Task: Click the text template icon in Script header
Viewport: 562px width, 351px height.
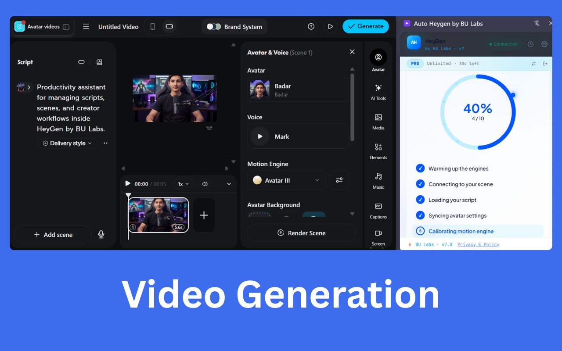Action: coord(99,62)
